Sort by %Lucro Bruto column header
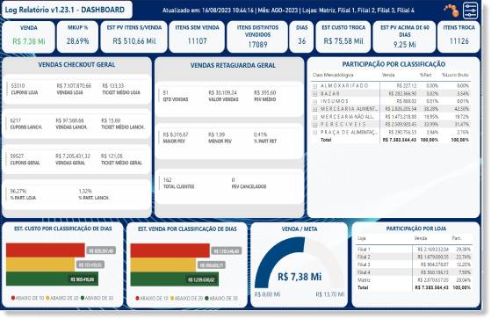 (x=455, y=76)
